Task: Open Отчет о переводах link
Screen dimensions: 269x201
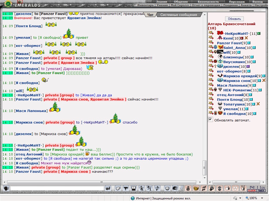Action: click(x=206, y=5)
